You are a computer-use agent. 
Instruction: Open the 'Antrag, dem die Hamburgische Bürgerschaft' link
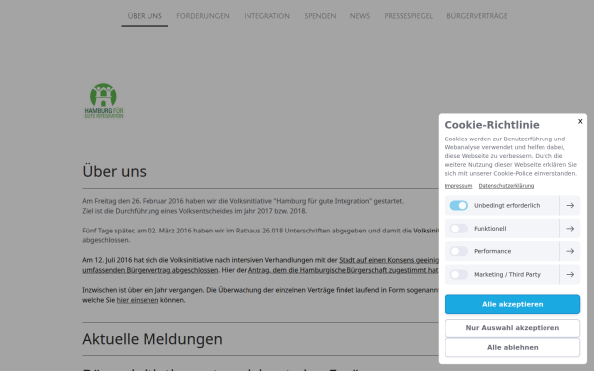tap(343, 270)
